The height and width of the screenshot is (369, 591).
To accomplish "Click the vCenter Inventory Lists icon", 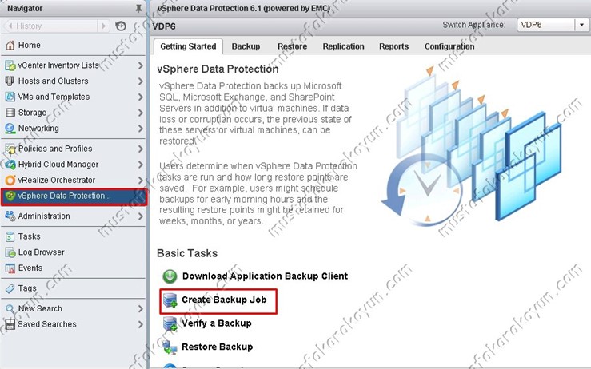I will click(x=10, y=65).
